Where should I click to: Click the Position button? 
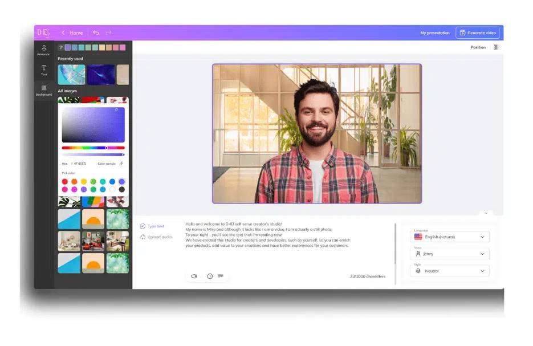click(478, 47)
